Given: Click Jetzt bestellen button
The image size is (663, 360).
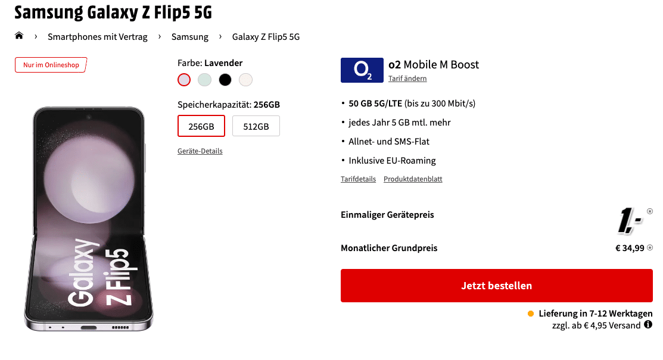Looking at the screenshot, I should tap(496, 286).
